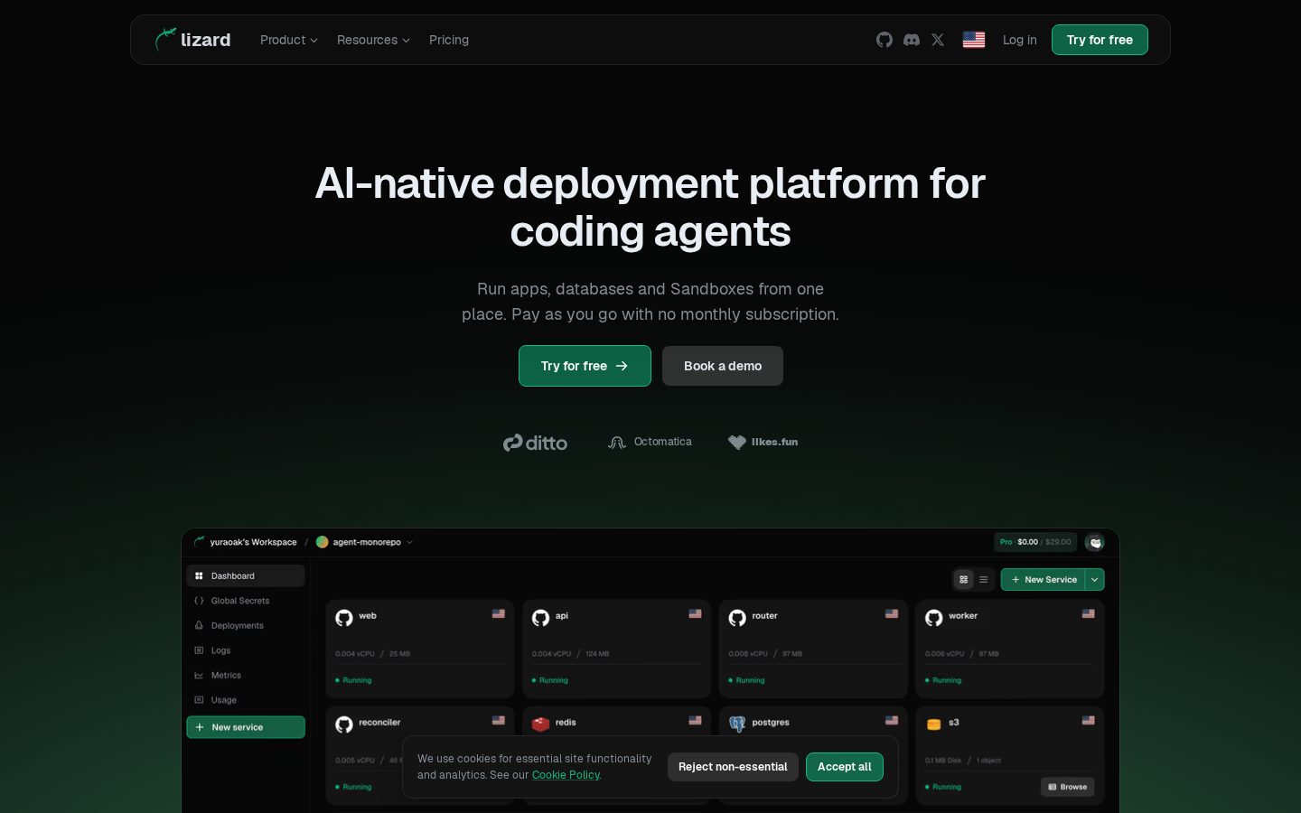The width and height of the screenshot is (1301, 813).
Task: Click the GitHub icon on the worker card
Action: (x=934, y=618)
